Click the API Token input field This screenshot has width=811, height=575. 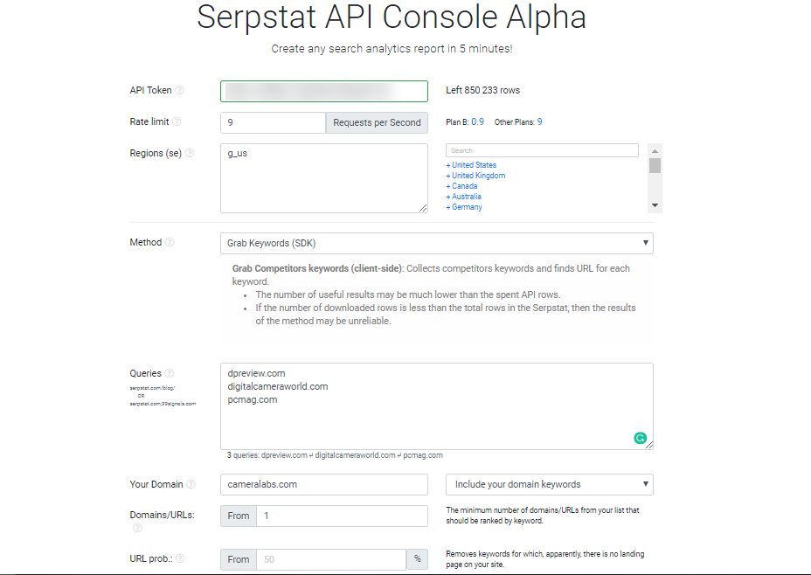[324, 91]
